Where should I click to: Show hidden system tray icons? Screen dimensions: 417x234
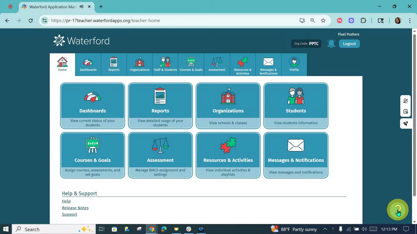pos(325,229)
